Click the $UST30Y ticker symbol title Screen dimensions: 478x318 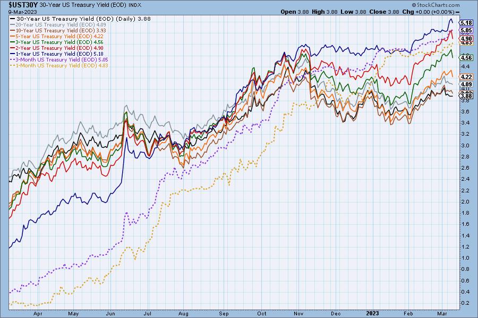23,5
